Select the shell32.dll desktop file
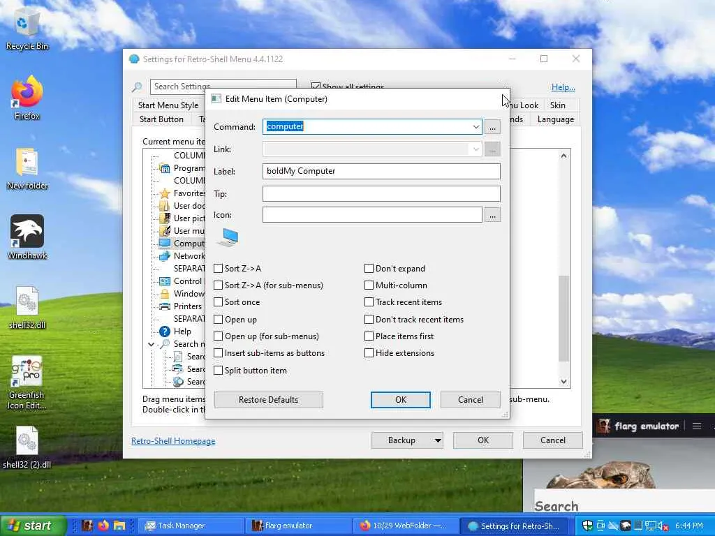Screen dimensions: 715x536 tap(27, 307)
